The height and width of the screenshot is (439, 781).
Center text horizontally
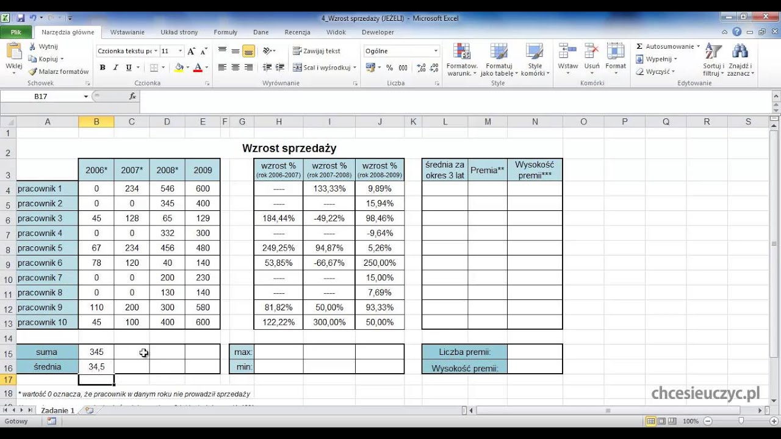pyautogui.click(x=235, y=68)
